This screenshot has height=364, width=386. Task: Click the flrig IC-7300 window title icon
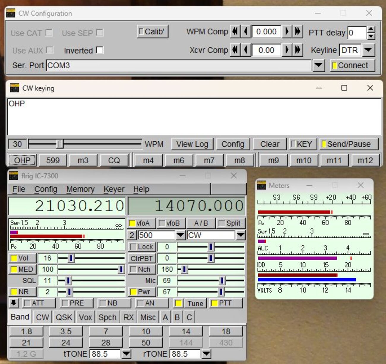pos(13,176)
